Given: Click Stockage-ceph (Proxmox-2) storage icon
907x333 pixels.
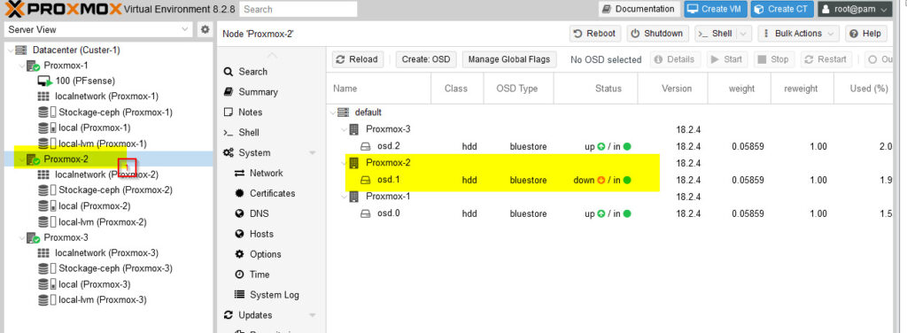Looking at the screenshot, I should point(46,190).
